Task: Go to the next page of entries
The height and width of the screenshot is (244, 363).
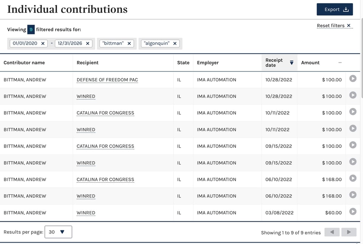Action: click(349, 232)
